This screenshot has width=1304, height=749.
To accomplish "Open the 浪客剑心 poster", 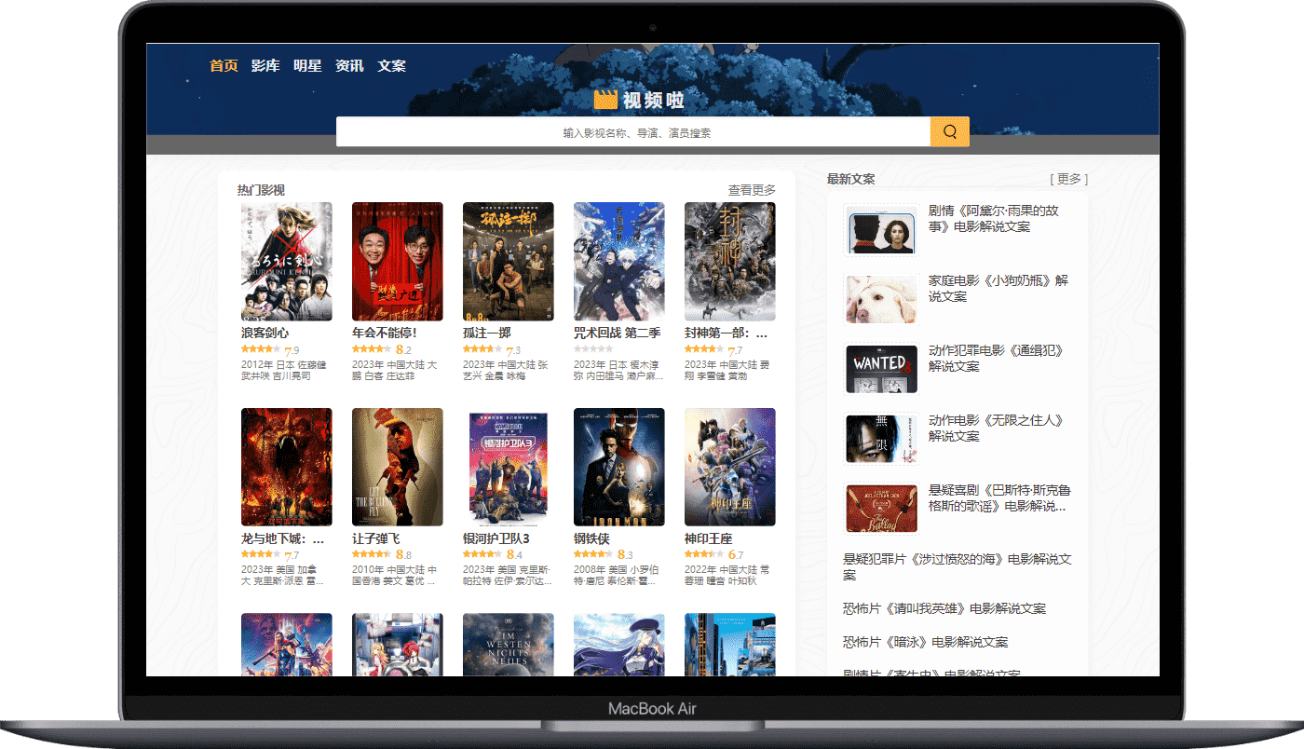I will [287, 262].
